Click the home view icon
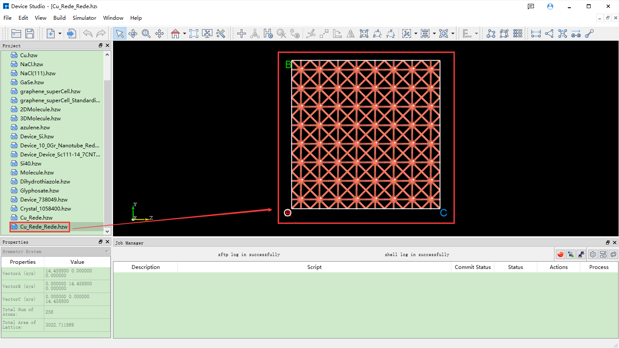 click(x=175, y=33)
